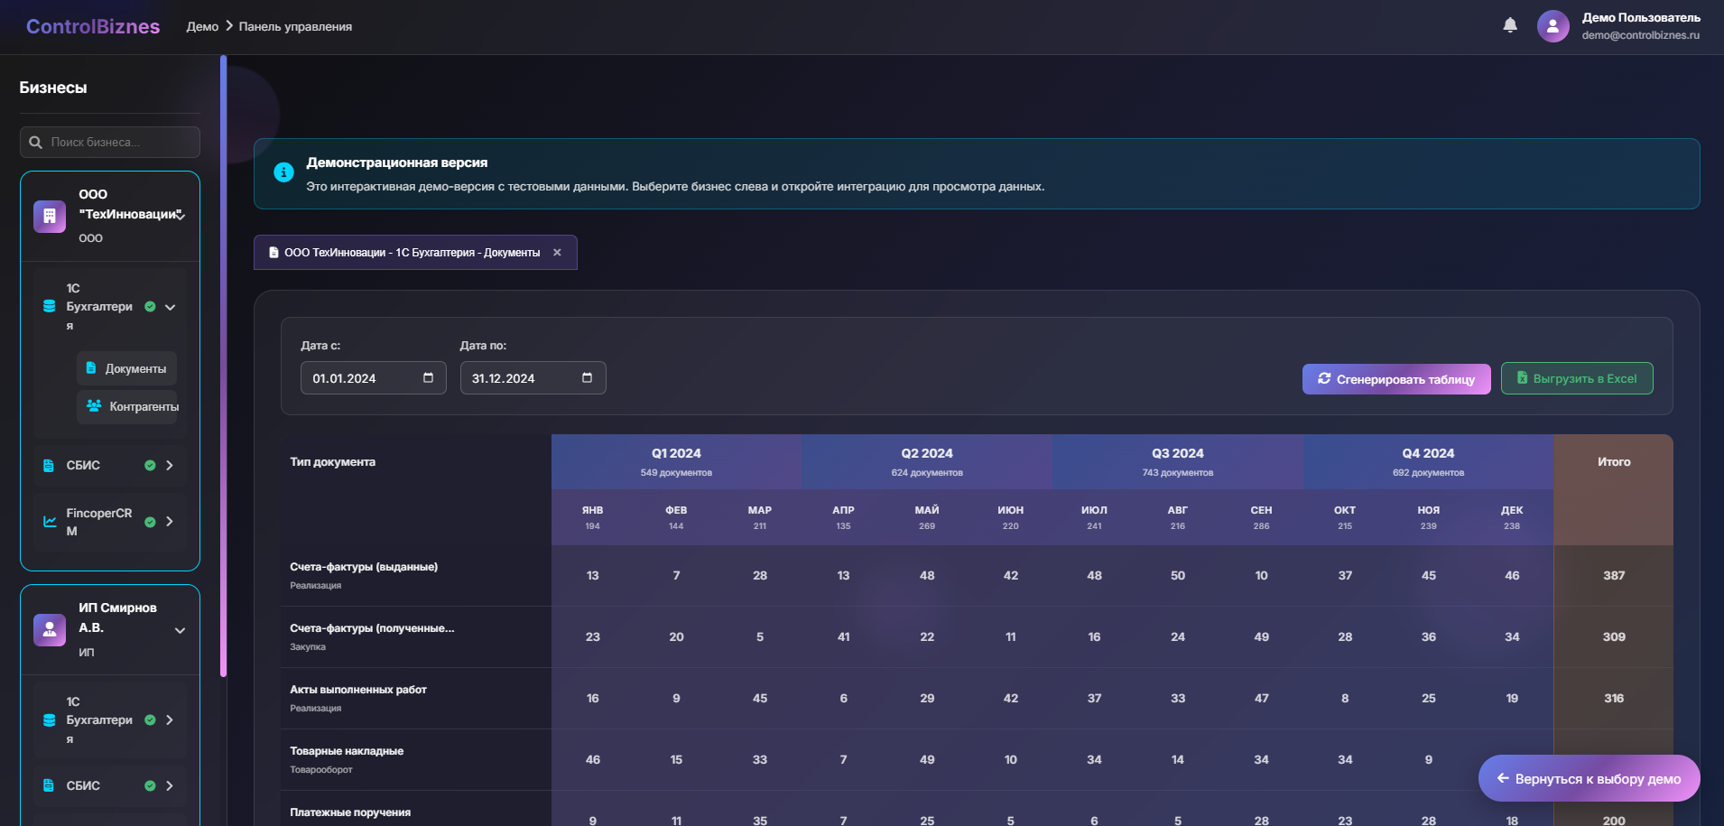Close the ООО ТехИнновации documents tab
Image resolution: width=1724 pixels, height=826 pixels.
[557, 253]
